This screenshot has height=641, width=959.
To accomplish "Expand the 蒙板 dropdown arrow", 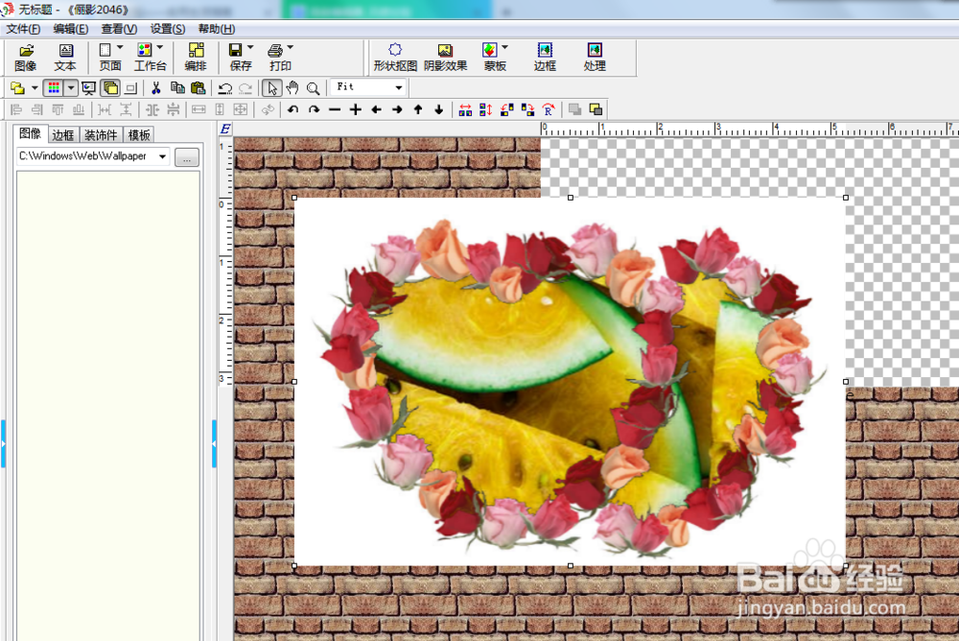I will (x=504, y=47).
